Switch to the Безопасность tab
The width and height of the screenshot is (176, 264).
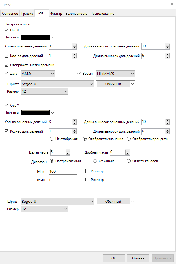click(76, 14)
